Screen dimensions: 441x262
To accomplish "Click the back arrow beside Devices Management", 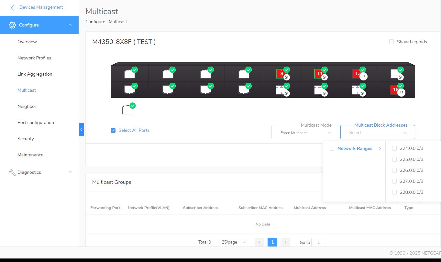I will (12, 7).
